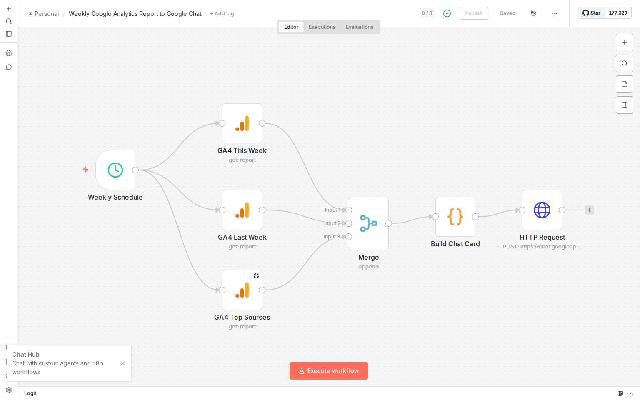Click the plus button to add a node

coord(624,42)
